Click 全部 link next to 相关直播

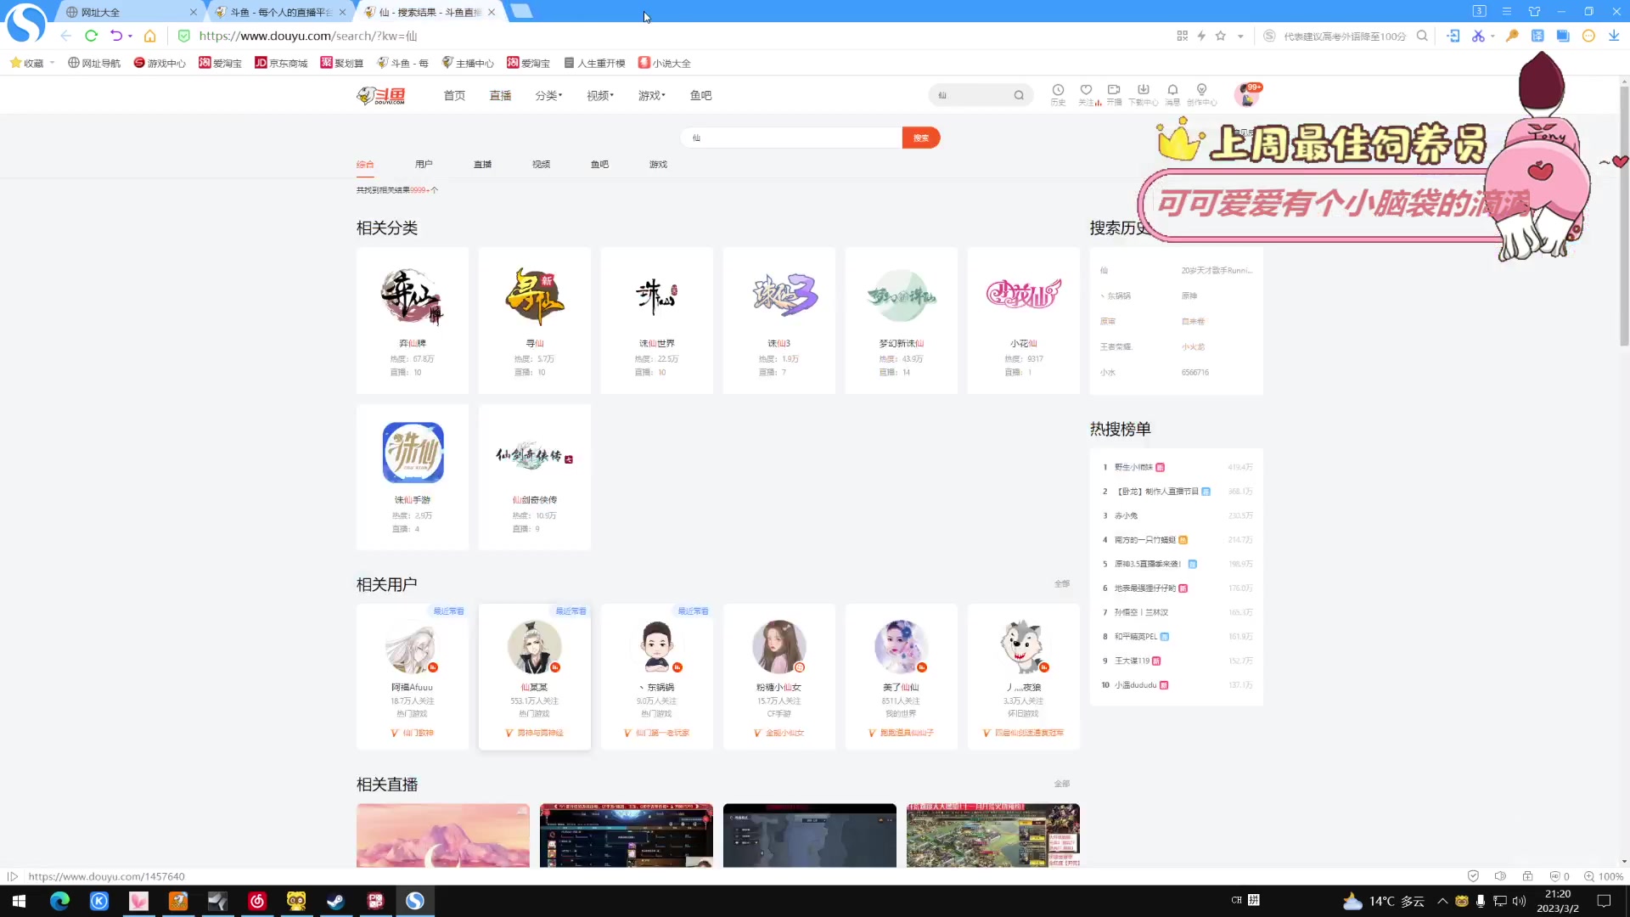pos(1062,784)
